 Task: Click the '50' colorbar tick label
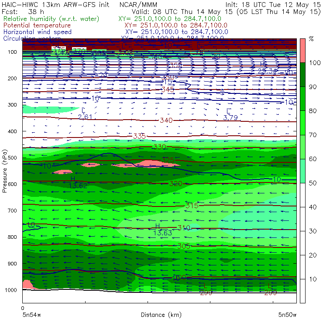(x=313, y=183)
